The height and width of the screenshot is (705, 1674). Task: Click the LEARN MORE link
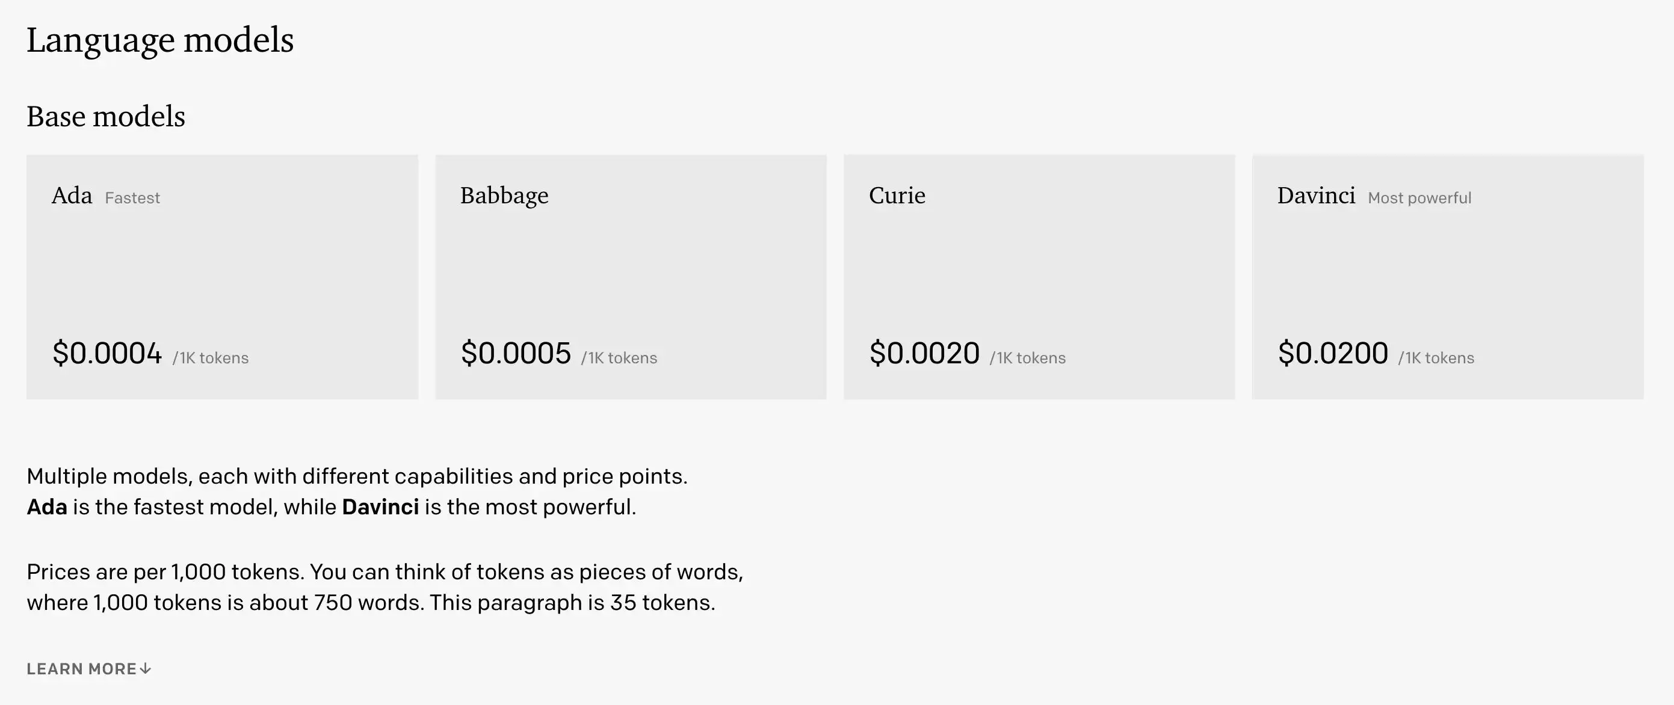click(81, 669)
